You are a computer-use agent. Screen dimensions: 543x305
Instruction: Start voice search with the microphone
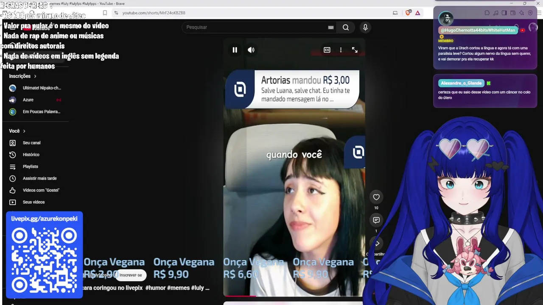(x=365, y=28)
